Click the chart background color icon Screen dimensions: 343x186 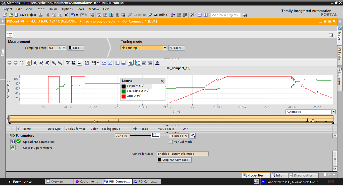point(157,63)
